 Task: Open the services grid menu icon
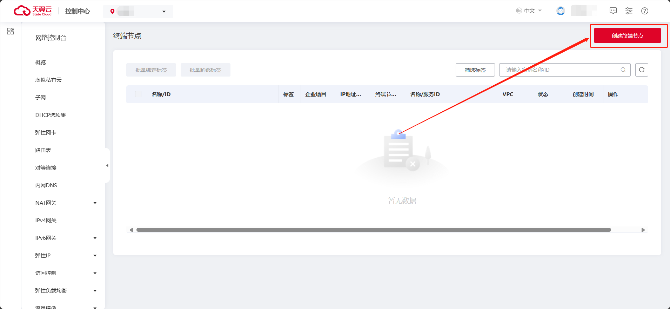[11, 31]
